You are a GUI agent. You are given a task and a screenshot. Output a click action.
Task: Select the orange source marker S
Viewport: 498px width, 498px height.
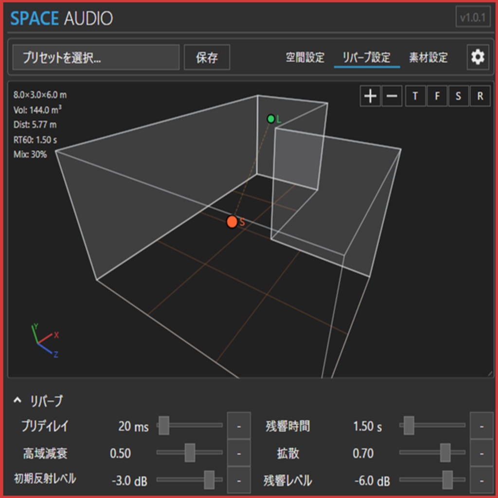point(232,222)
